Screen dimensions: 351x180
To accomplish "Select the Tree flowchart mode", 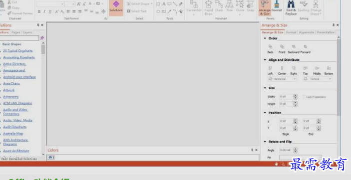I will pos(230,6).
